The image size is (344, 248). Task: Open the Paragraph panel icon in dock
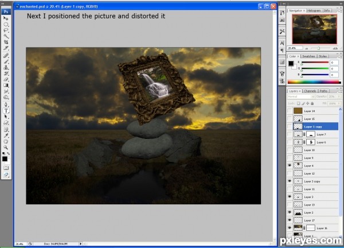(x=282, y=51)
